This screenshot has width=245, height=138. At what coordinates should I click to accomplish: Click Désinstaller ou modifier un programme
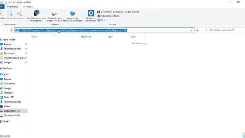(x=118, y=12)
